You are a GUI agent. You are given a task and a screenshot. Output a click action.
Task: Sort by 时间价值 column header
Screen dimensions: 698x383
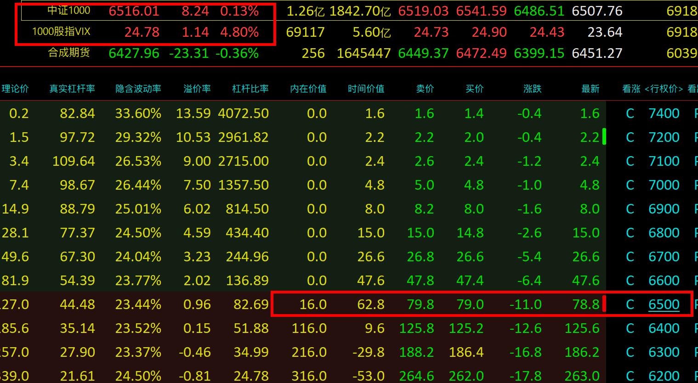(x=366, y=89)
